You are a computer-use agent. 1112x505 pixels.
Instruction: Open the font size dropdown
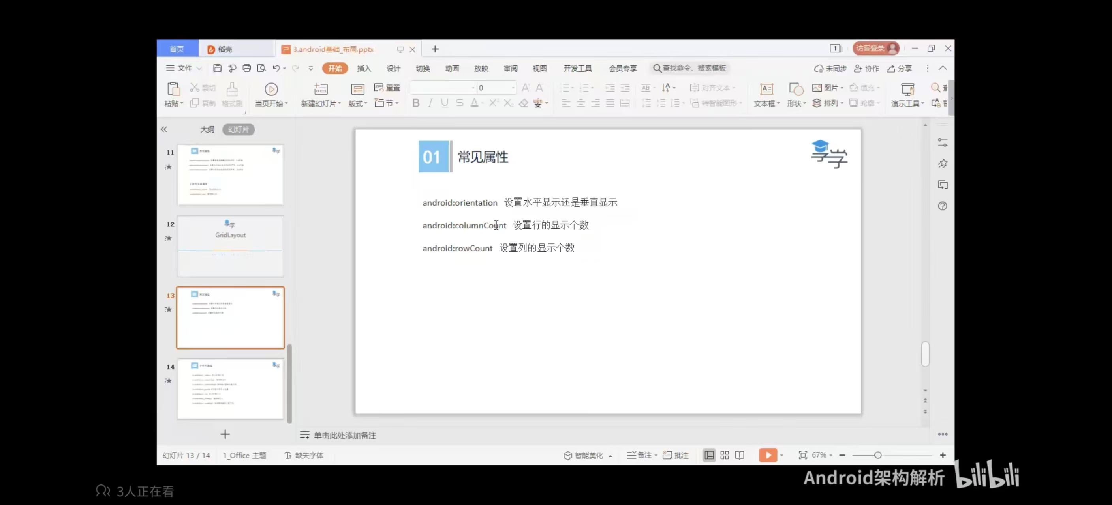coord(513,88)
